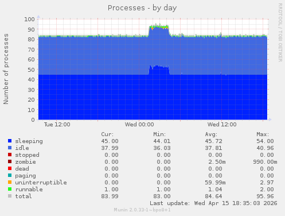285x216 pixels.
Task: Click total current value 83.99
Action: click(x=110, y=196)
